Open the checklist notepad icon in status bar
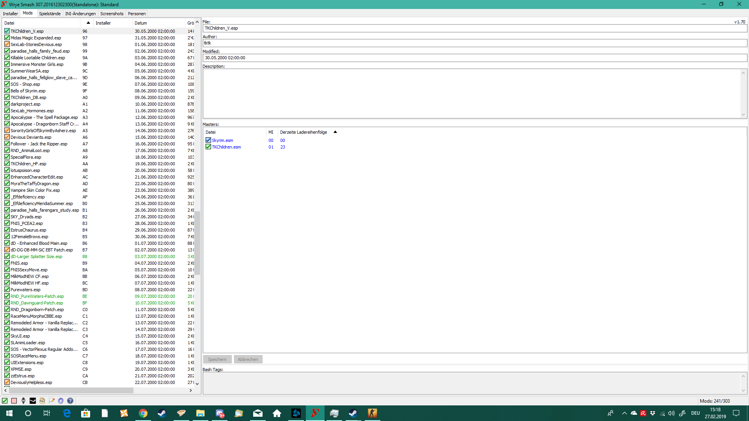 pos(51,401)
